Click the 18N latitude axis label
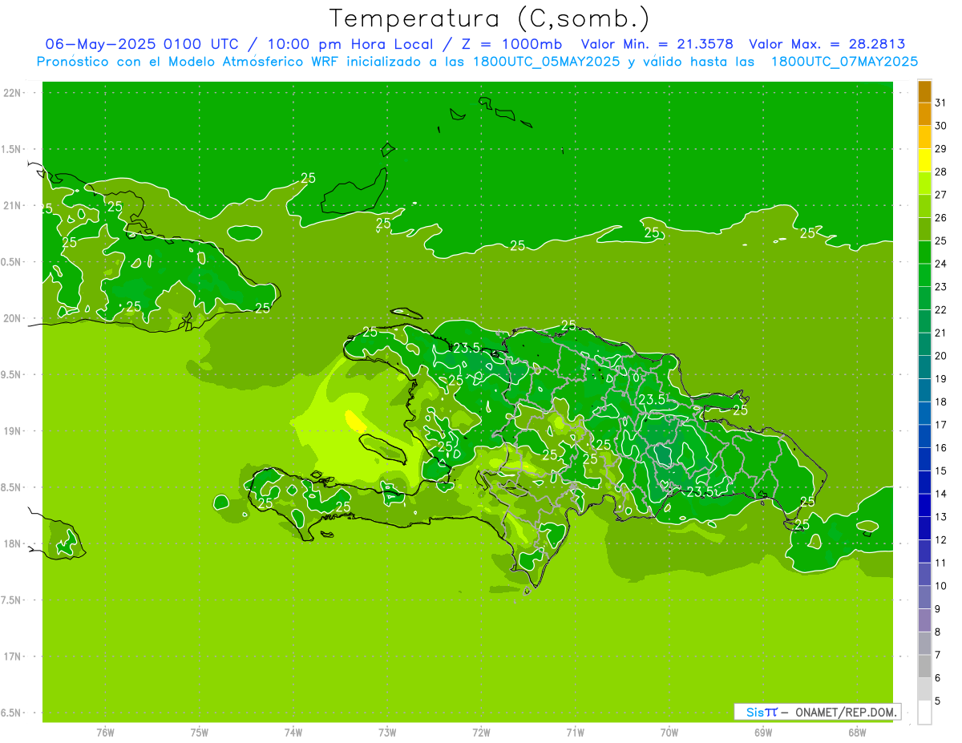Image resolution: width=962 pixels, height=743 pixels. pyautogui.click(x=12, y=543)
